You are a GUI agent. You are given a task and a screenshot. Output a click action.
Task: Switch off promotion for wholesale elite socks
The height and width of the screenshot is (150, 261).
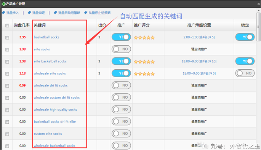click(x=121, y=73)
